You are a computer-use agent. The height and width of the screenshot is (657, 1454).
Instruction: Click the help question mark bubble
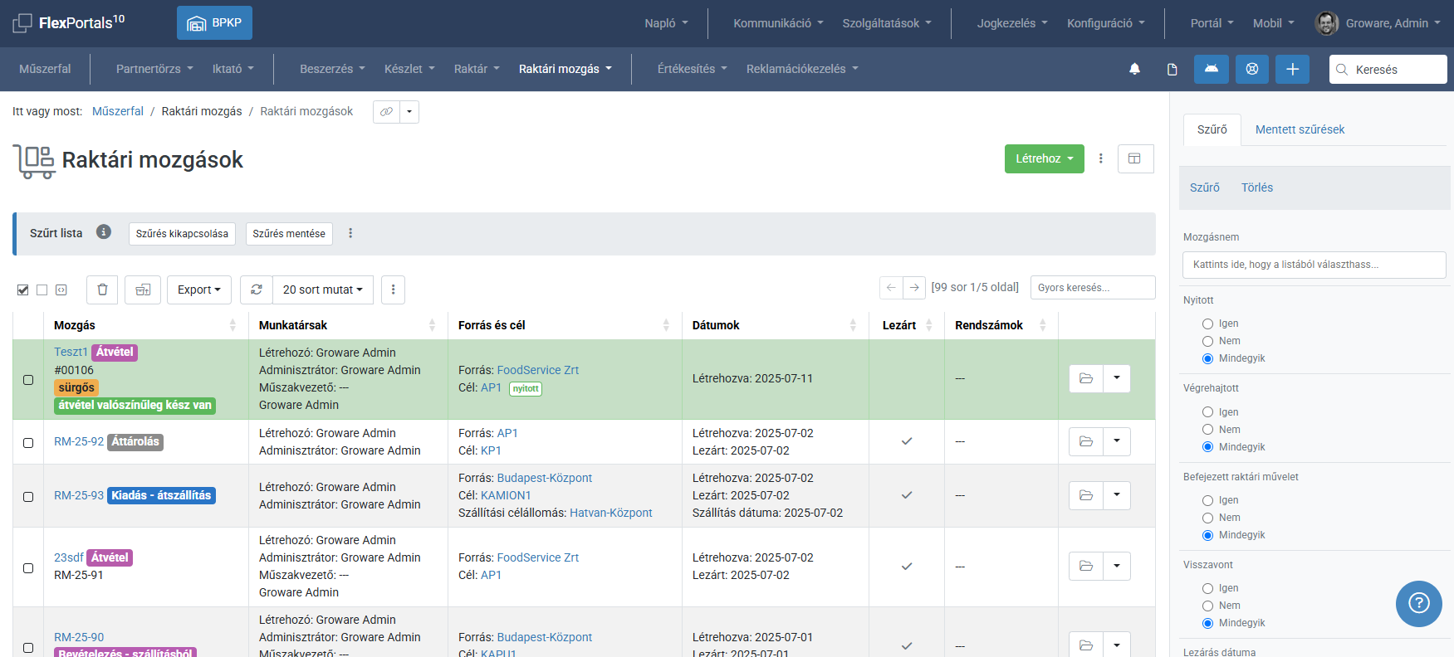coord(1418,603)
